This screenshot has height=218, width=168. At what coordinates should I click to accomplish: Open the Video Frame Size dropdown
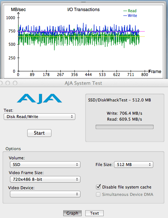[x=45, y=179]
